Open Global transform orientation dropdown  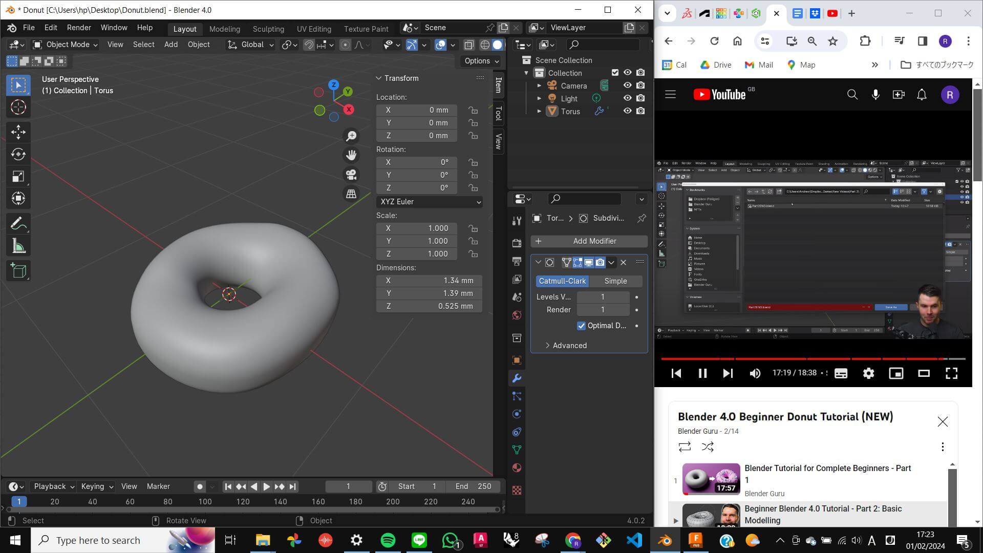point(251,45)
